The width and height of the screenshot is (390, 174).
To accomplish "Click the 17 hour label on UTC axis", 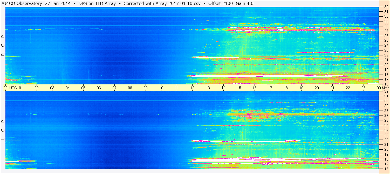I will click(x=270, y=88).
